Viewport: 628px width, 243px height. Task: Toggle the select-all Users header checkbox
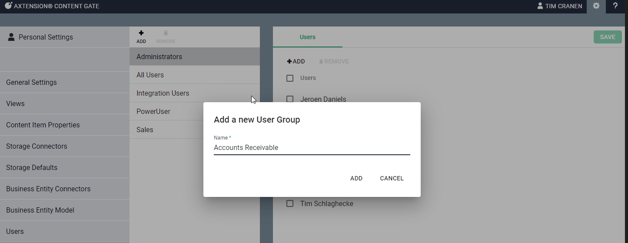(290, 78)
